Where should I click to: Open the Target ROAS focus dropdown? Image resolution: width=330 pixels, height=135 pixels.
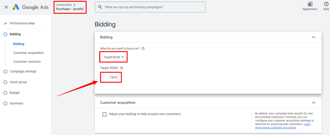113,57
